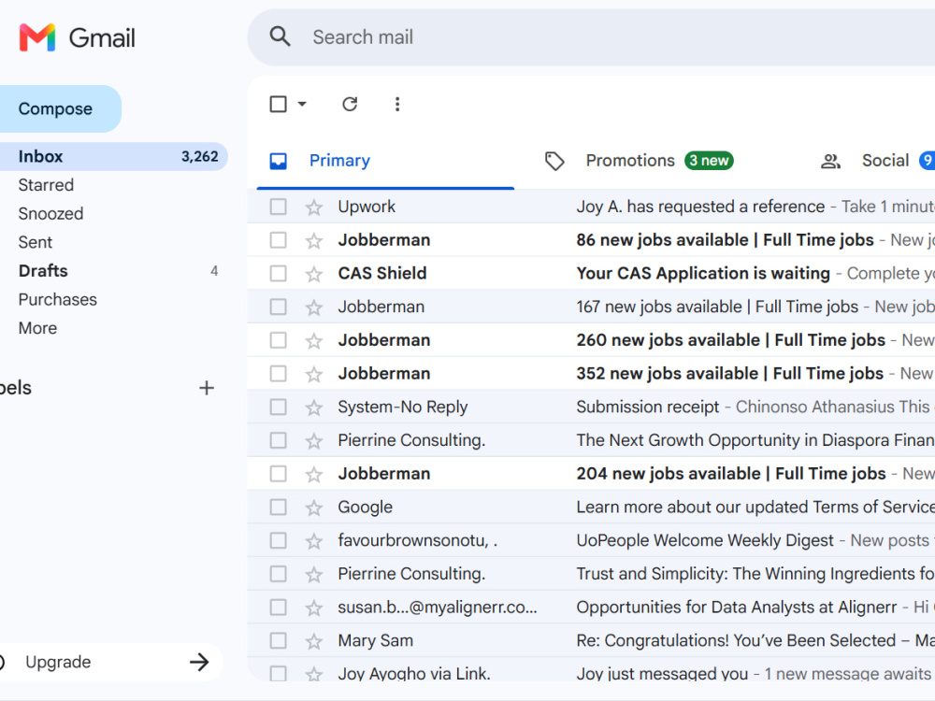Star the Google Terms of Service email
Image resolution: width=935 pixels, height=701 pixels.
click(313, 508)
